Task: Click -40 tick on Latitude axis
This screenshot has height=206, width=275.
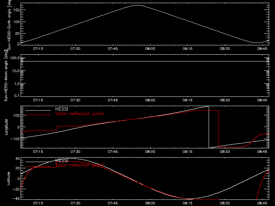Action: point(16,198)
